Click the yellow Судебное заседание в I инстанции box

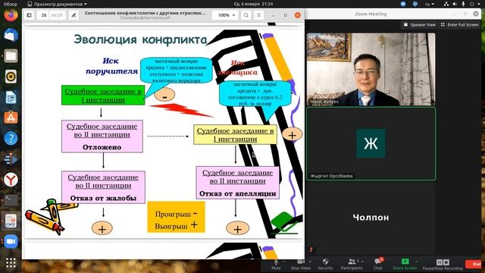point(235,135)
